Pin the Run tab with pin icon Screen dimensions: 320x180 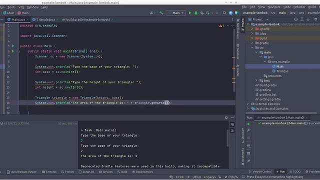(x=248, y=161)
